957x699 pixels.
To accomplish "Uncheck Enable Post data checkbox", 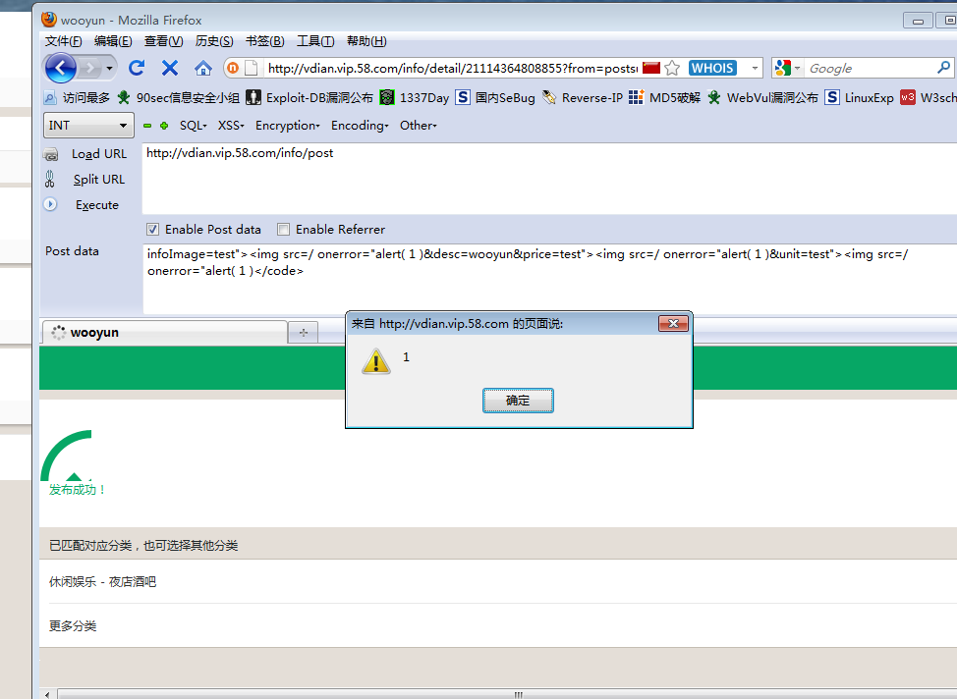I will [x=152, y=230].
